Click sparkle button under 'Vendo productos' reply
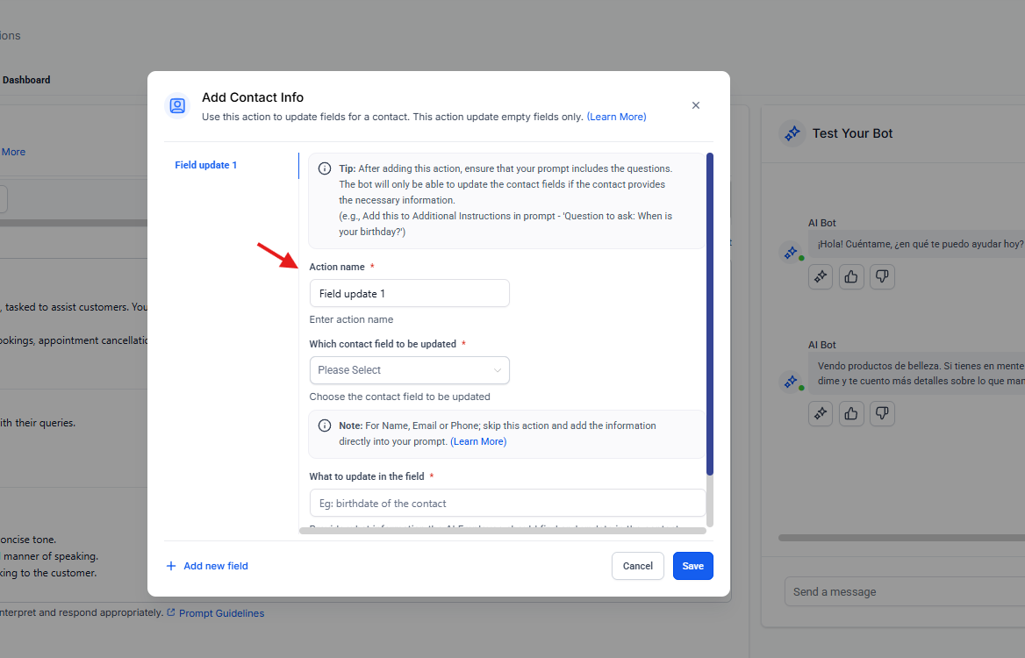The width and height of the screenshot is (1025, 658). point(821,413)
